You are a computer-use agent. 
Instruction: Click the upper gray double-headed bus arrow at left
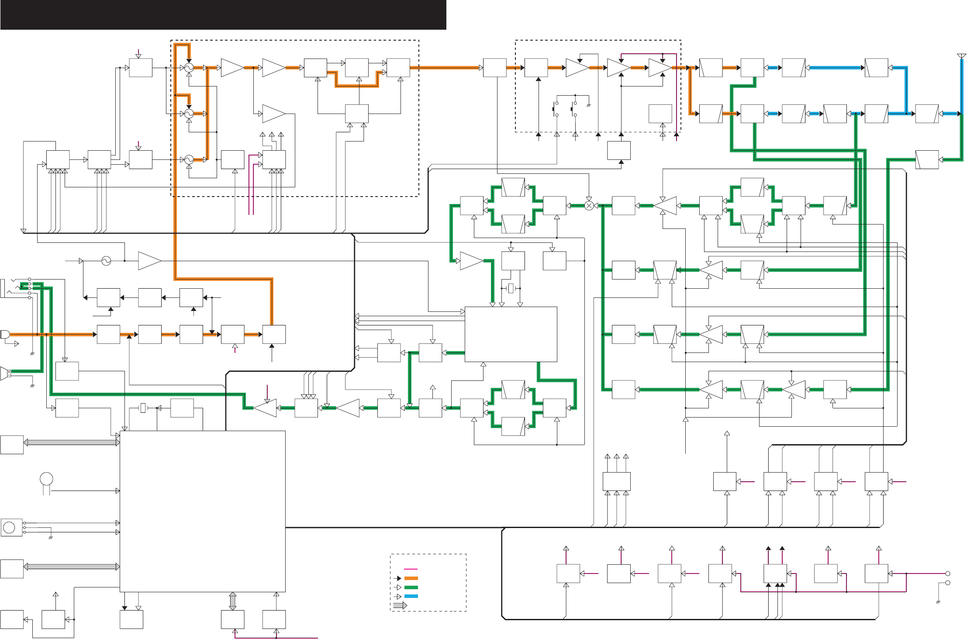(x=71, y=442)
